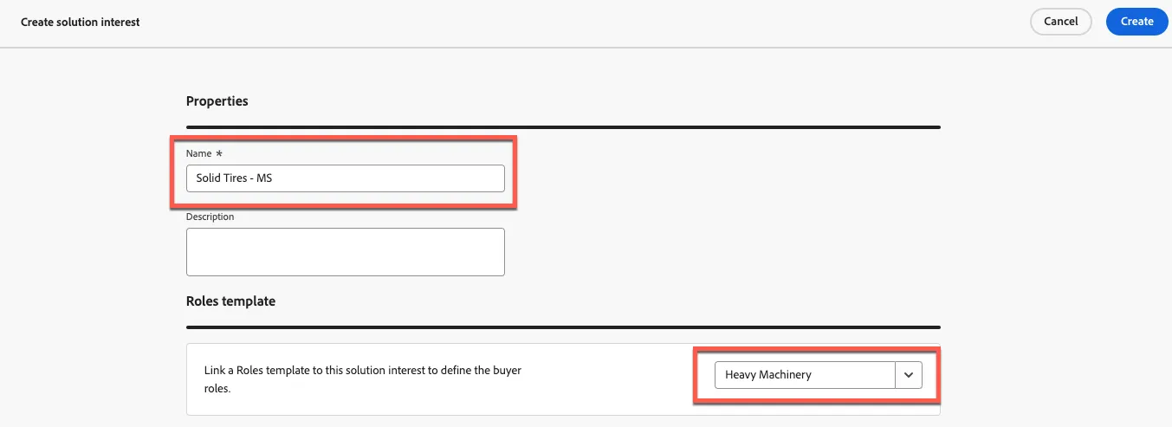The width and height of the screenshot is (1172, 427).
Task: Click the Cancel button
Action: 1060,22
